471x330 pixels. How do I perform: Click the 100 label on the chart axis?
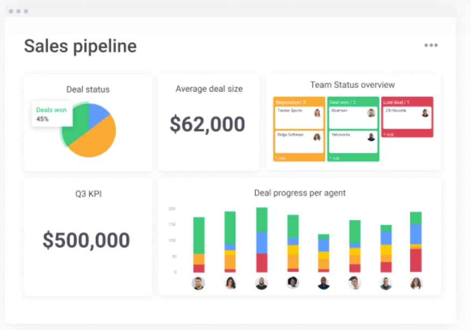point(172,240)
